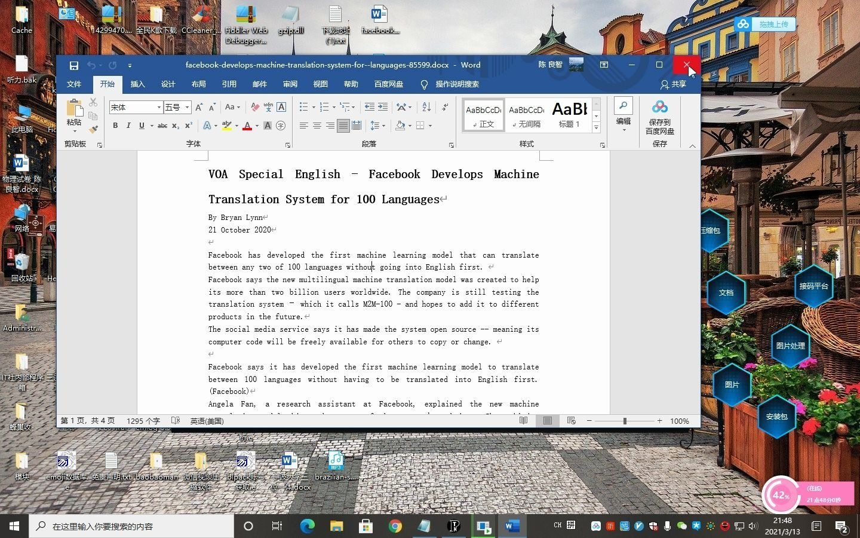Toggle justified alignment

(x=343, y=126)
